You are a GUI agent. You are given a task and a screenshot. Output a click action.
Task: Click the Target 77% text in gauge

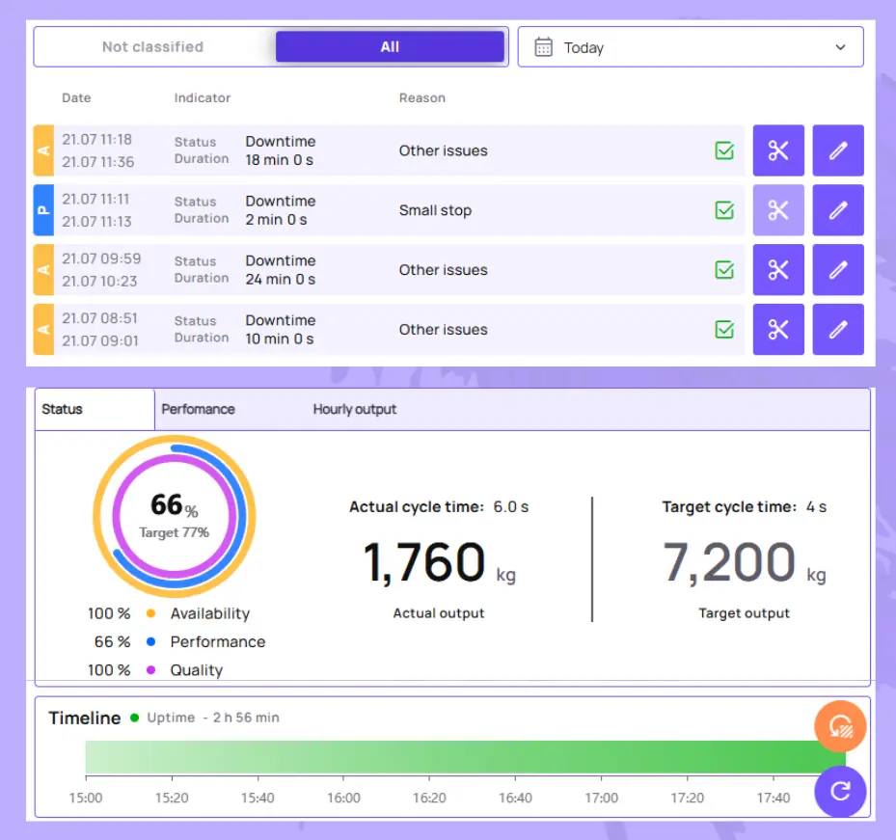coord(174,532)
